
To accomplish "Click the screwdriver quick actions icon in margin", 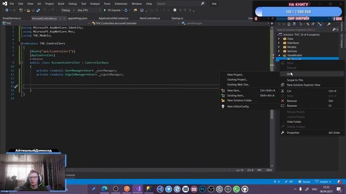I will point(16,86).
